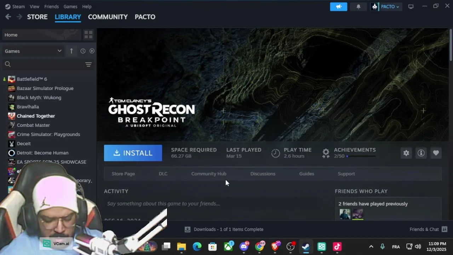Open the PACTO profile tab
Screen dimensions: 453x255
click(x=145, y=17)
